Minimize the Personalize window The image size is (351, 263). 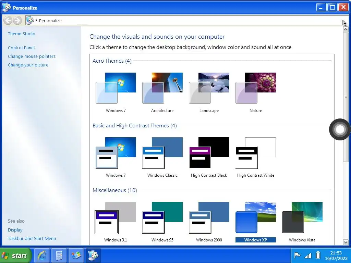(x=321, y=8)
